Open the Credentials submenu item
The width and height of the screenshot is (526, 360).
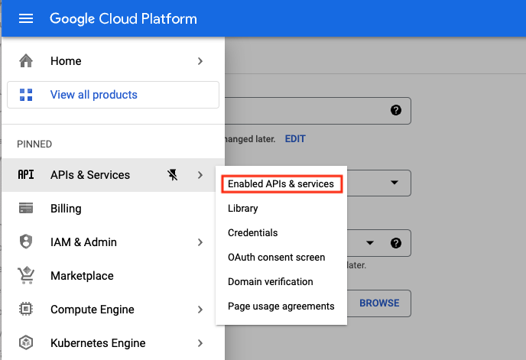281,233
